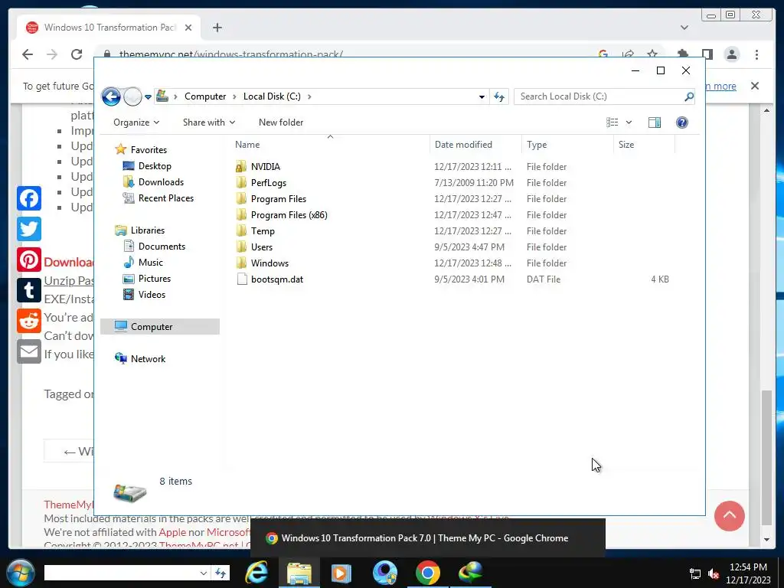Viewport: 784px width, 588px height.
Task: Open the Videos library
Action: click(152, 295)
